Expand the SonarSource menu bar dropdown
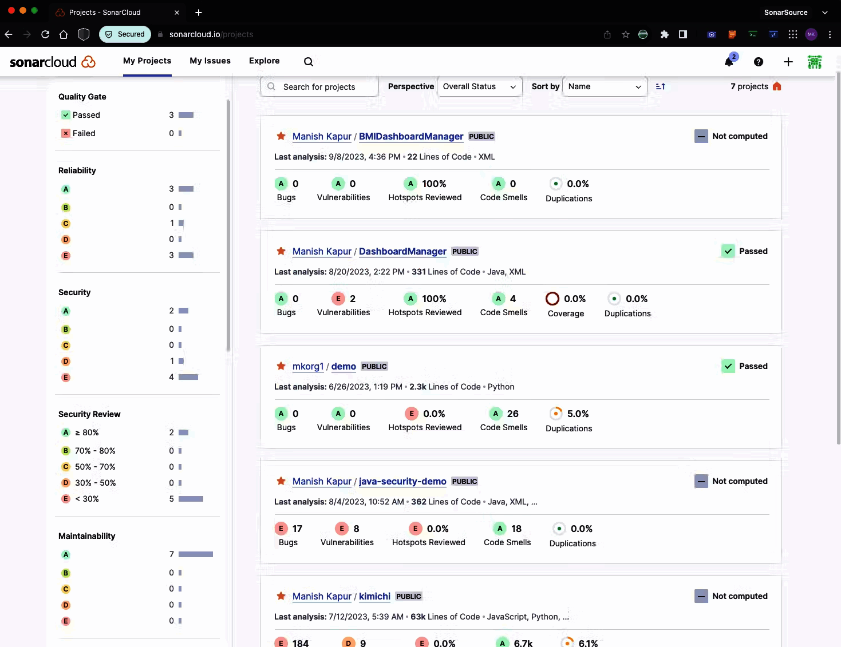The height and width of the screenshot is (647, 841). (825, 12)
